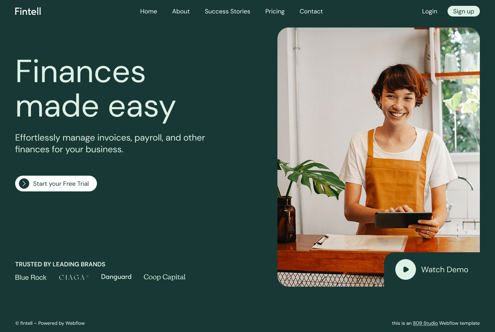Click the Powered by Webflow footer text
The image size is (495, 332).
[x=62, y=323]
